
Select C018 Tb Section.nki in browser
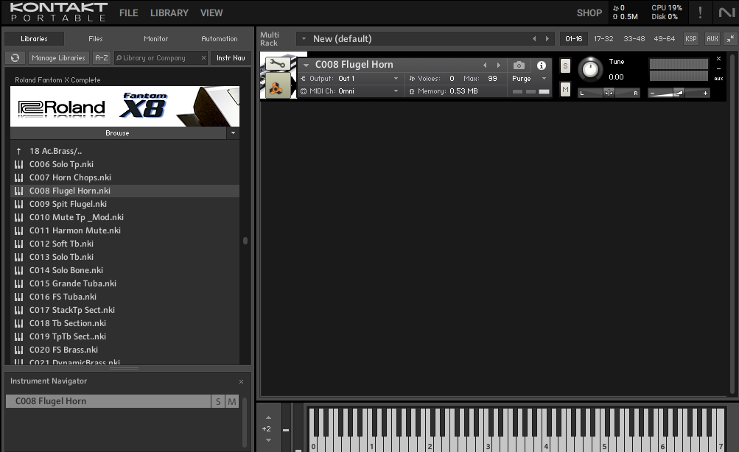pos(125,323)
